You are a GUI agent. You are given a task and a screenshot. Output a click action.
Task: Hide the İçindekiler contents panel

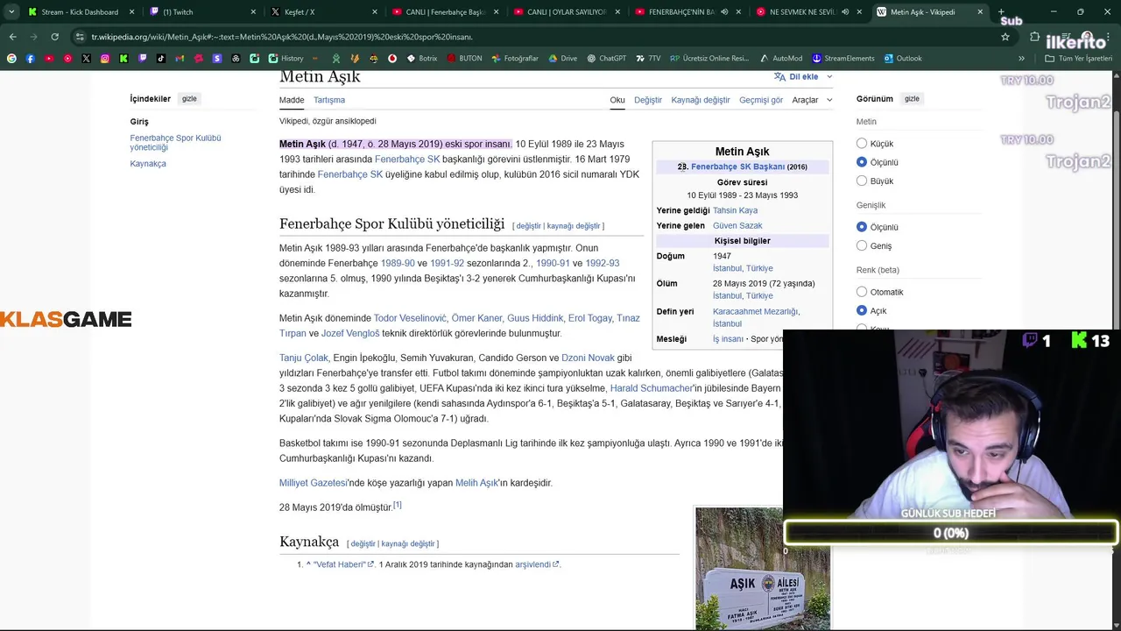(x=189, y=99)
